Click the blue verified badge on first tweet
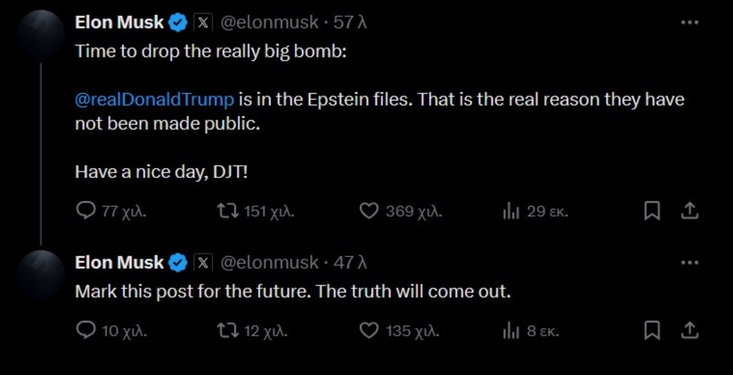Image resolution: width=733 pixels, height=375 pixels. pos(176,21)
